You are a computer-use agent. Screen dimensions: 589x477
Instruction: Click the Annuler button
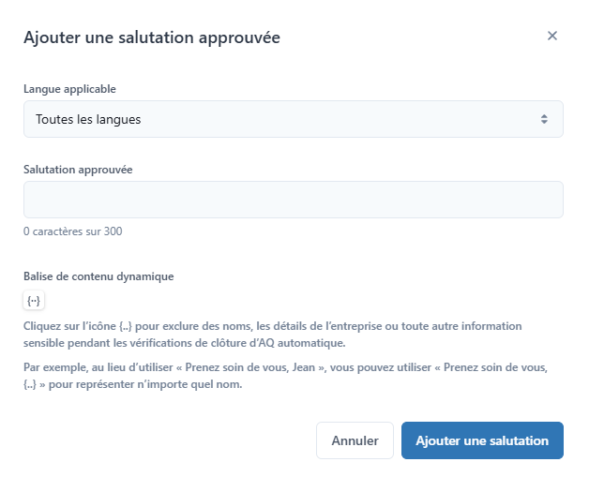tap(355, 440)
